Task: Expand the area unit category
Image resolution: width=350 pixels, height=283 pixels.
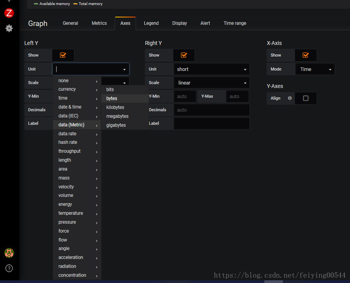Action: click(x=77, y=169)
